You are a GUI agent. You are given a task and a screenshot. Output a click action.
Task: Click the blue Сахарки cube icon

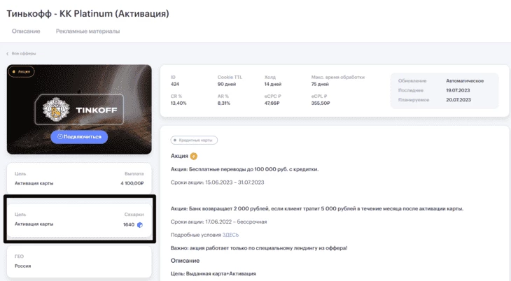point(140,224)
